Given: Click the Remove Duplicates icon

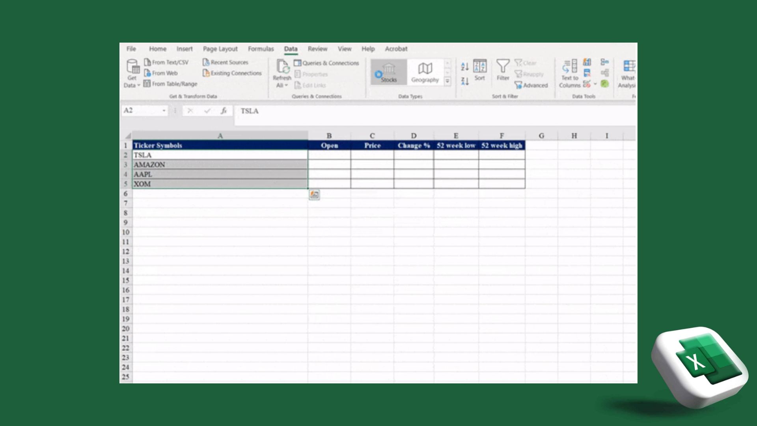Looking at the screenshot, I should tap(587, 73).
